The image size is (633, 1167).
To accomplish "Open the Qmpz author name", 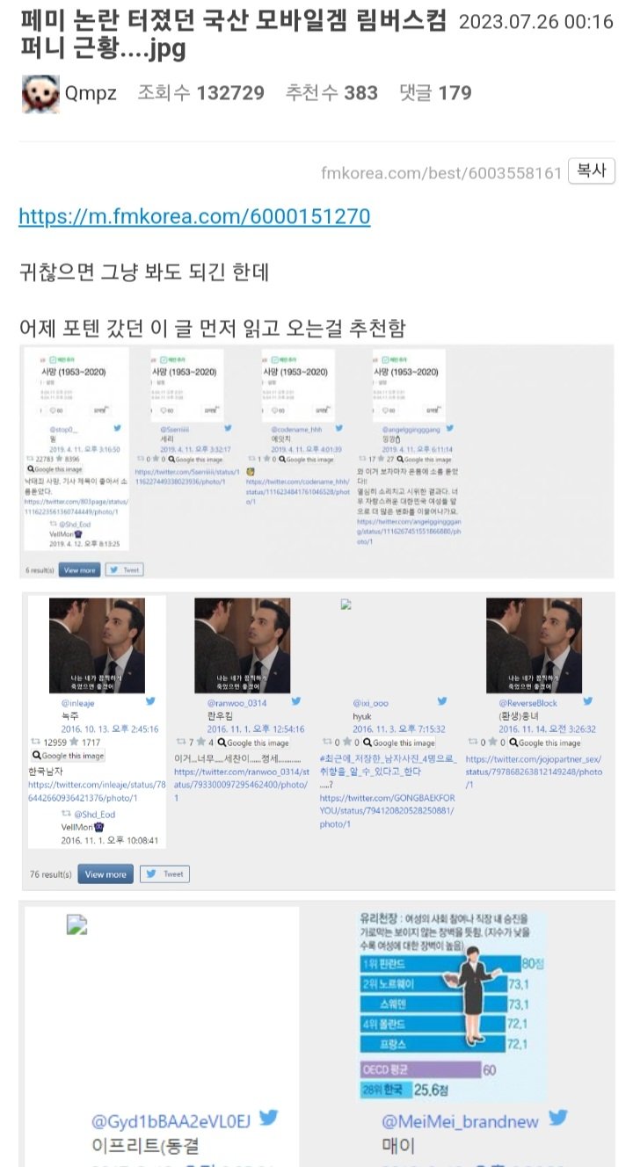I will click(91, 93).
